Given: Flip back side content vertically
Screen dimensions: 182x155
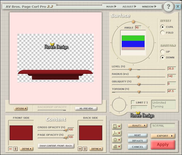Looking at the screenshot, I should pyautogui.click(x=85, y=149).
